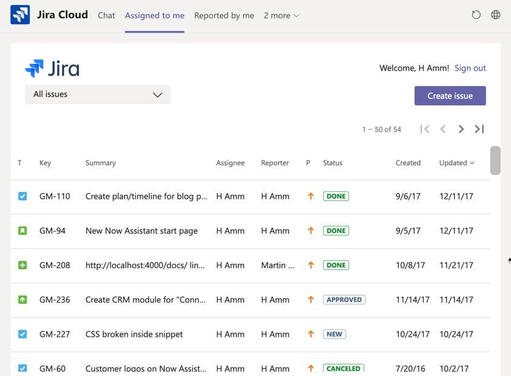Viewport: 511px width, 376px height.
Task: Click summary 'CSS broken inside snippet'
Action: 134,334
